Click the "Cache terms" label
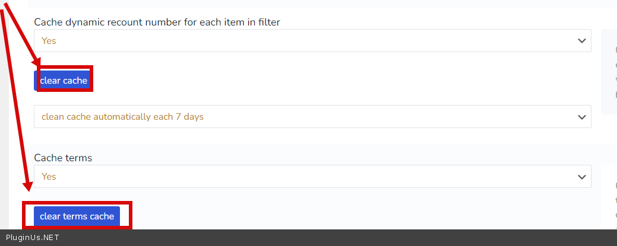The image size is (617, 246). coord(63,158)
